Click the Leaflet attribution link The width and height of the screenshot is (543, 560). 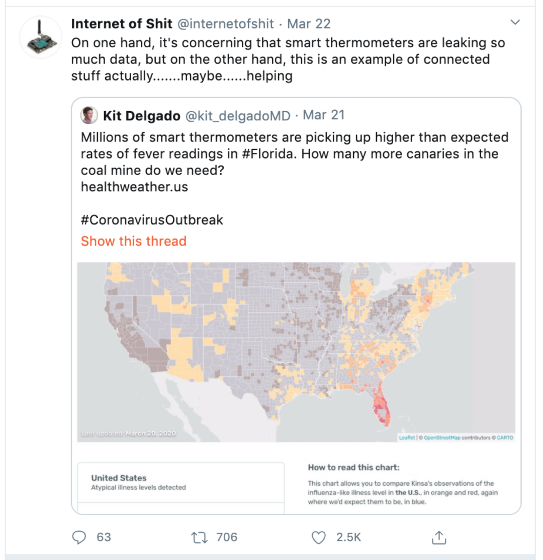pyautogui.click(x=407, y=437)
